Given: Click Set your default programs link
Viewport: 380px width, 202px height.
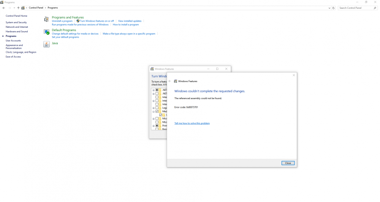Looking at the screenshot, I should (65, 37).
